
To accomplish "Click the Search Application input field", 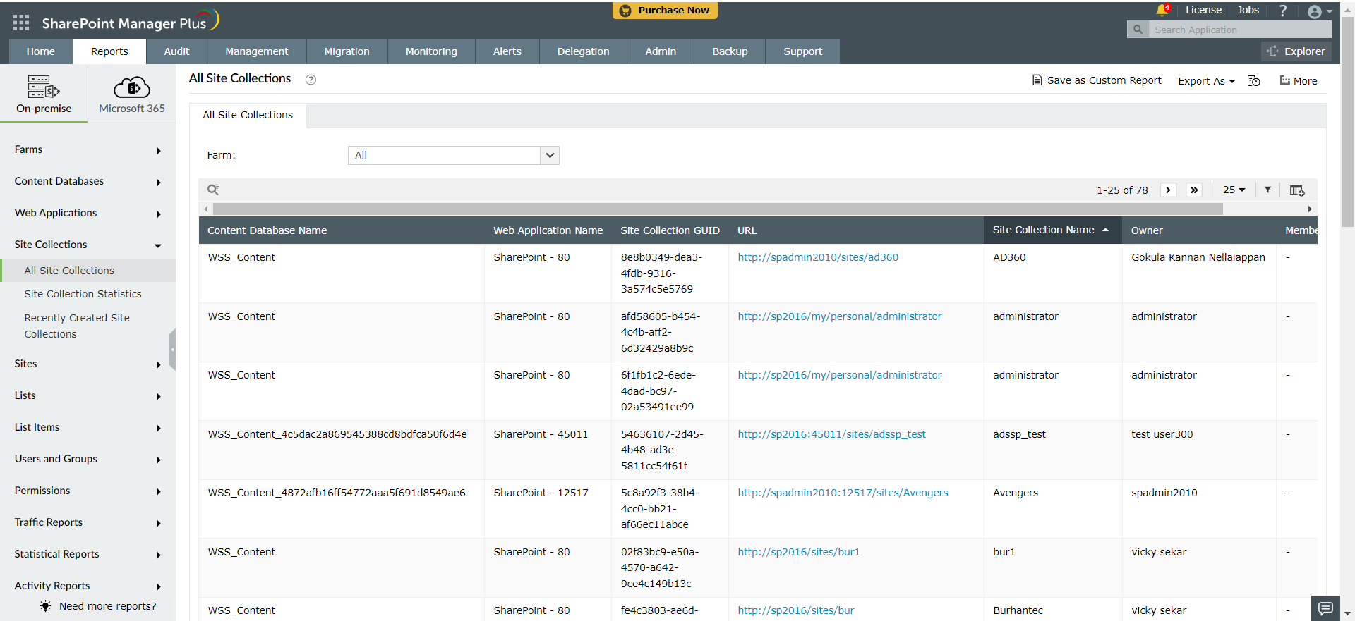I will (x=1239, y=30).
